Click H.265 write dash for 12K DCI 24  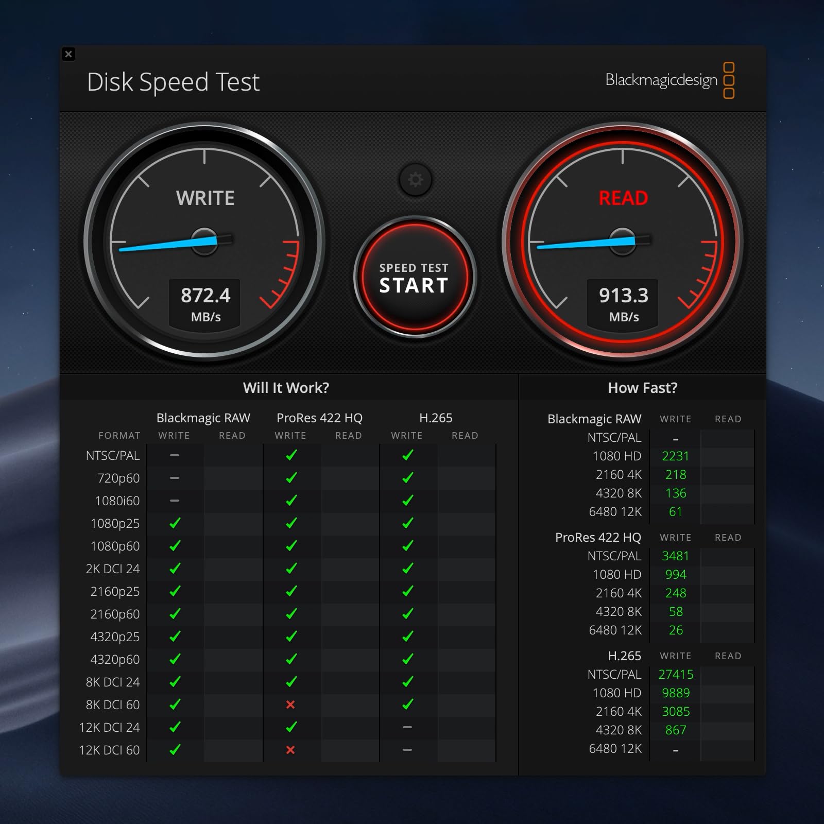407,727
